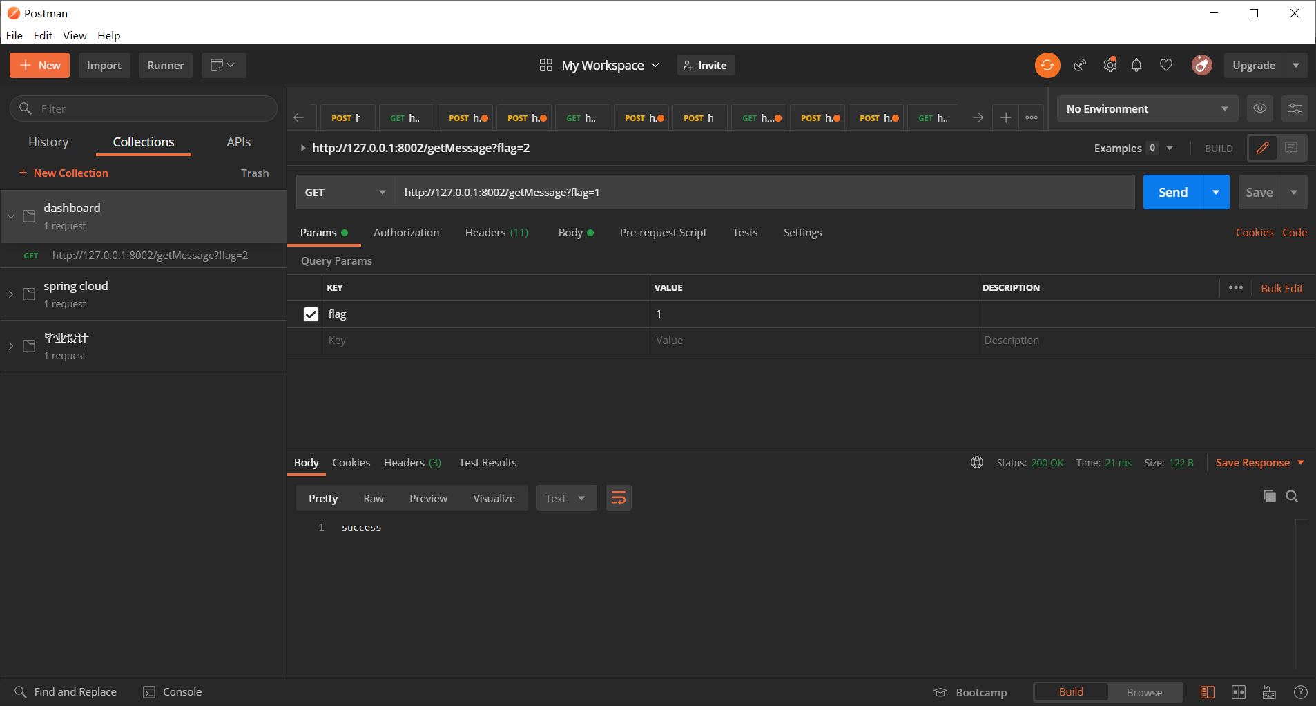Select Preview response view

click(428, 498)
